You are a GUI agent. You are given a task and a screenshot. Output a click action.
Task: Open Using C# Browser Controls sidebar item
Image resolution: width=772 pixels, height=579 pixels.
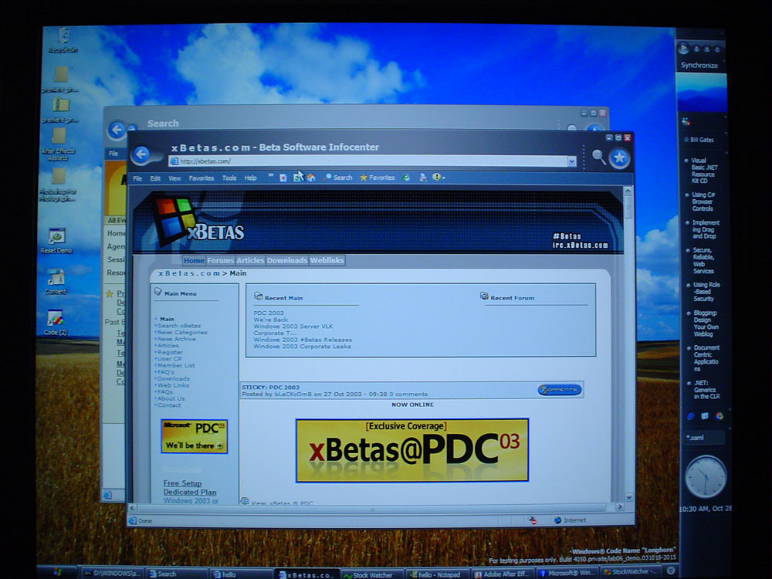point(703,201)
